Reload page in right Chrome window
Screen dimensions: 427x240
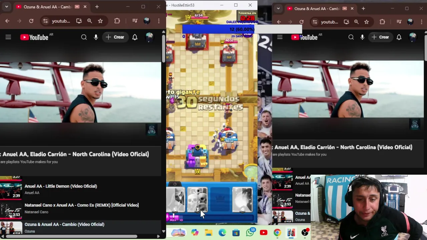(x=302, y=22)
